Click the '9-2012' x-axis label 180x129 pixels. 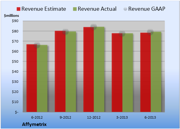coord(65,117)
